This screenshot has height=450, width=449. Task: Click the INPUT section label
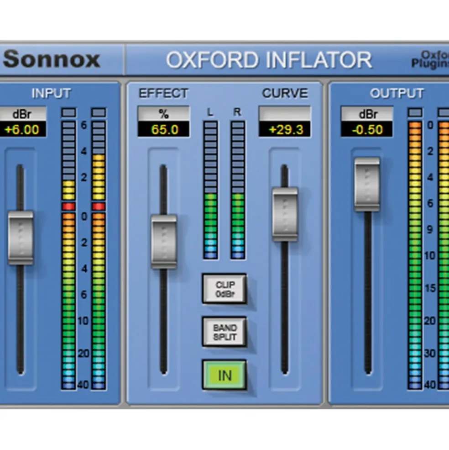click(51, 93)
